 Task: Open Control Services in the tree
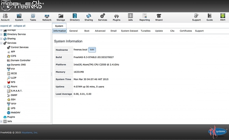(20, 47)
